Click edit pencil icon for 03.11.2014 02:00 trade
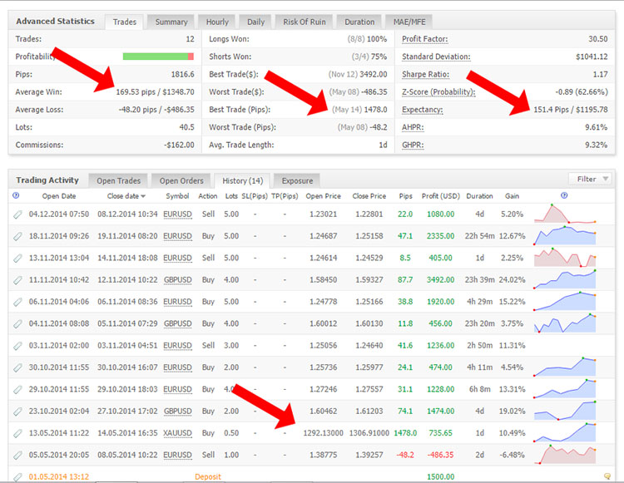Image resolution: width=624 pixels, height=483 pixels. pyautogui.click(x=17, y=346)
